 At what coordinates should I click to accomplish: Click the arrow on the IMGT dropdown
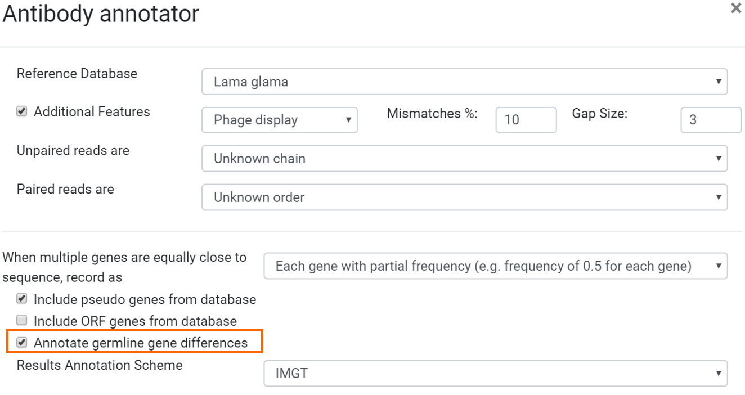tap(719, 373)
